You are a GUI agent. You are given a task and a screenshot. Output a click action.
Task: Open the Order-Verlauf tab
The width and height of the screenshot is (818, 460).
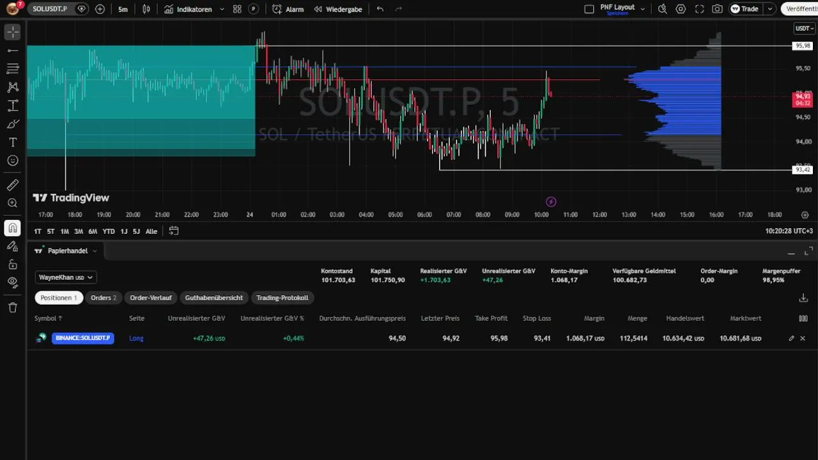[x=151, y=298]
